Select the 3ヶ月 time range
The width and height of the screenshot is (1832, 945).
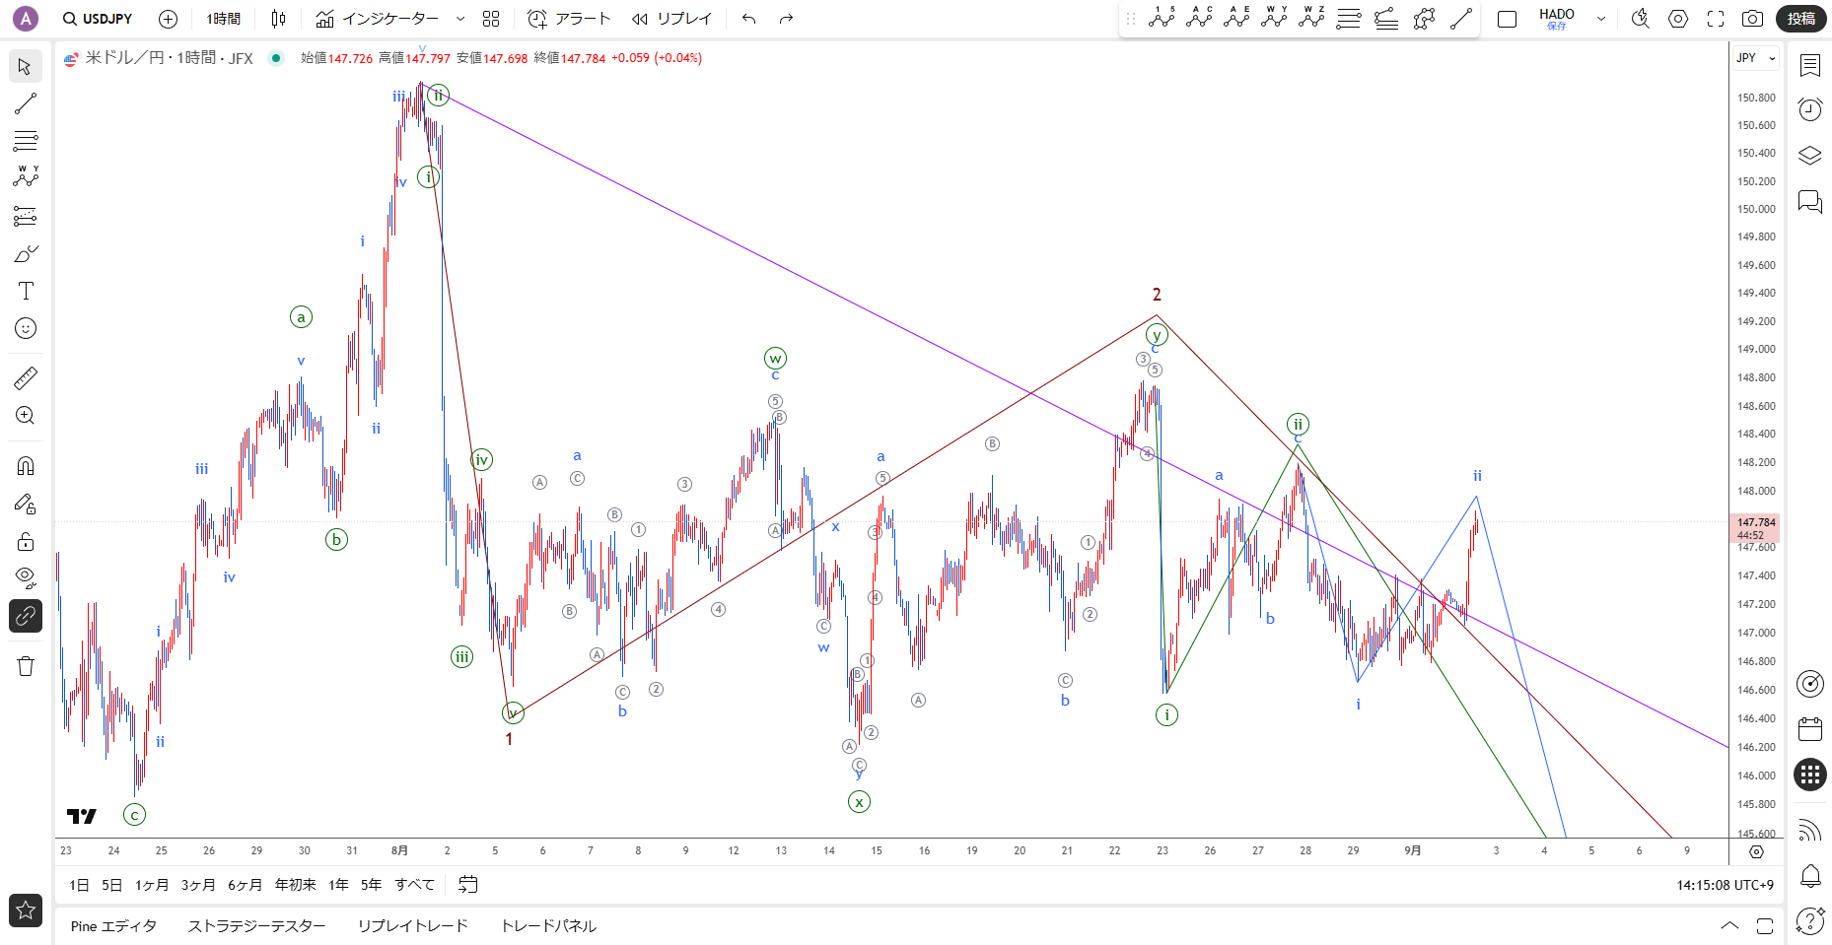click(198, 885)
